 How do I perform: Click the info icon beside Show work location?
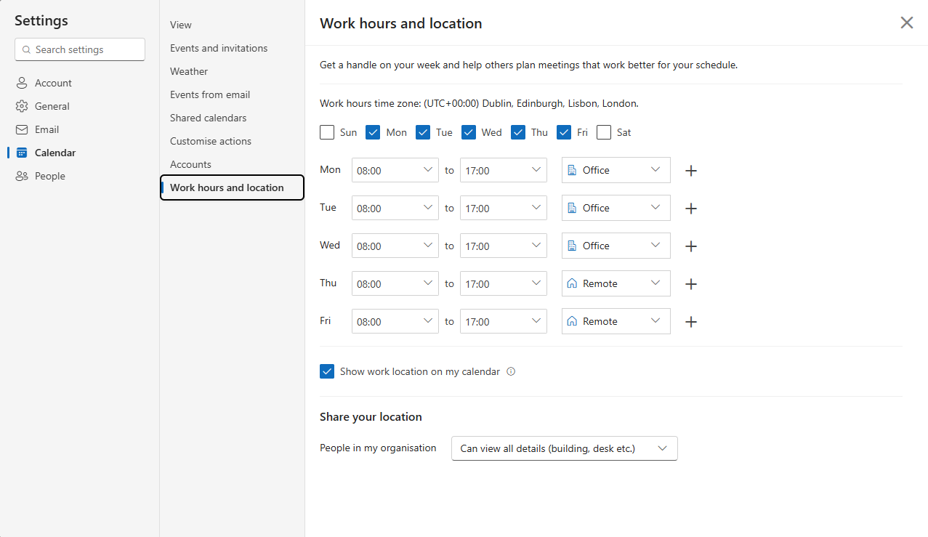tap(511, 371)
